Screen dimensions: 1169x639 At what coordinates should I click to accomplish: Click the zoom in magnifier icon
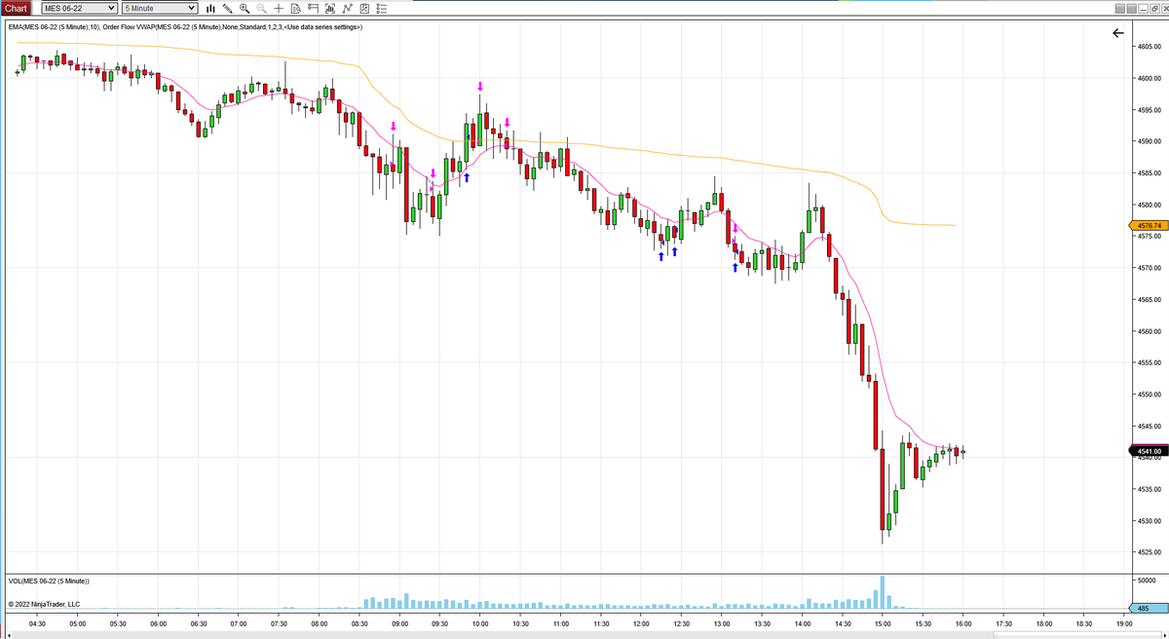point(245,8)
